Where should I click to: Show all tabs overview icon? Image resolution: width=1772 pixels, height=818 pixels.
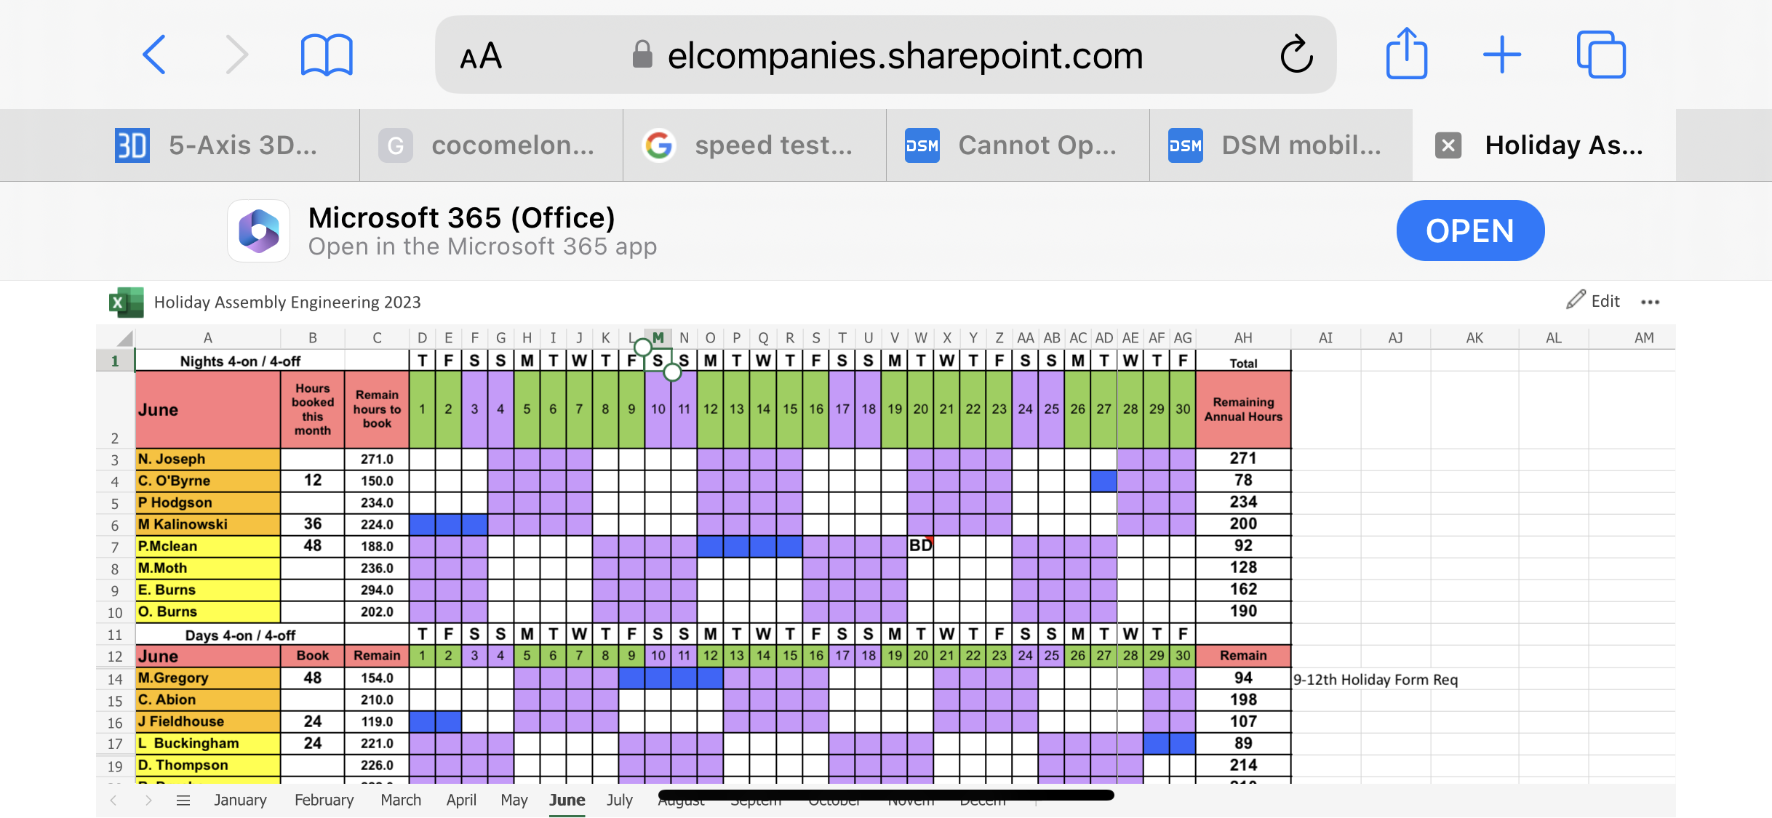(x=1600, y=55)
